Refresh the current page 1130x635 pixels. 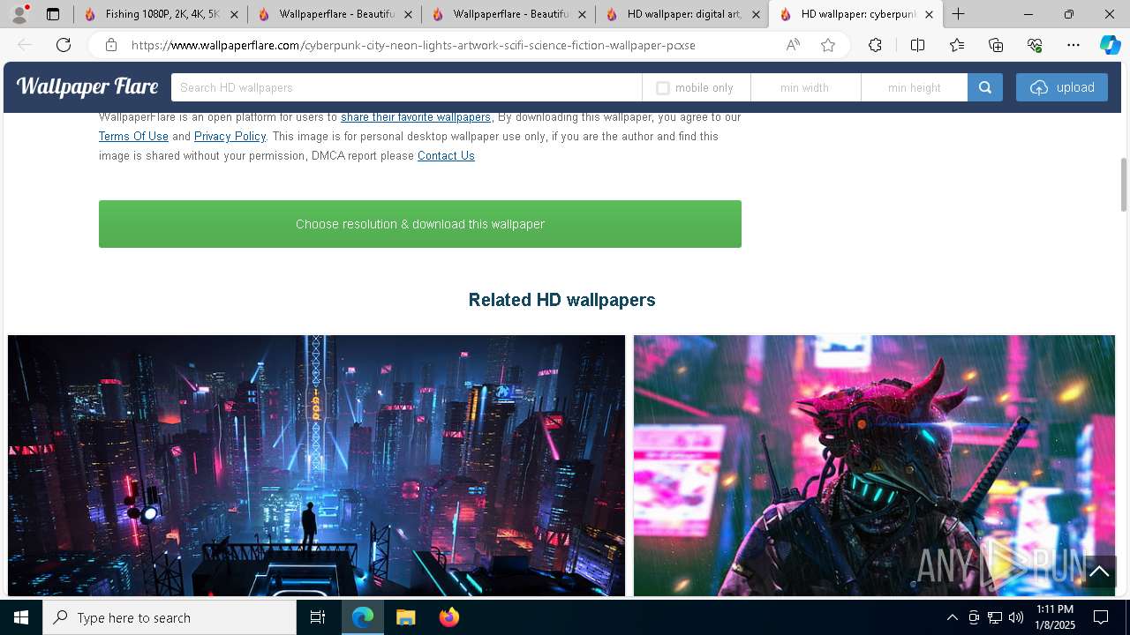[x=64, y=45]
